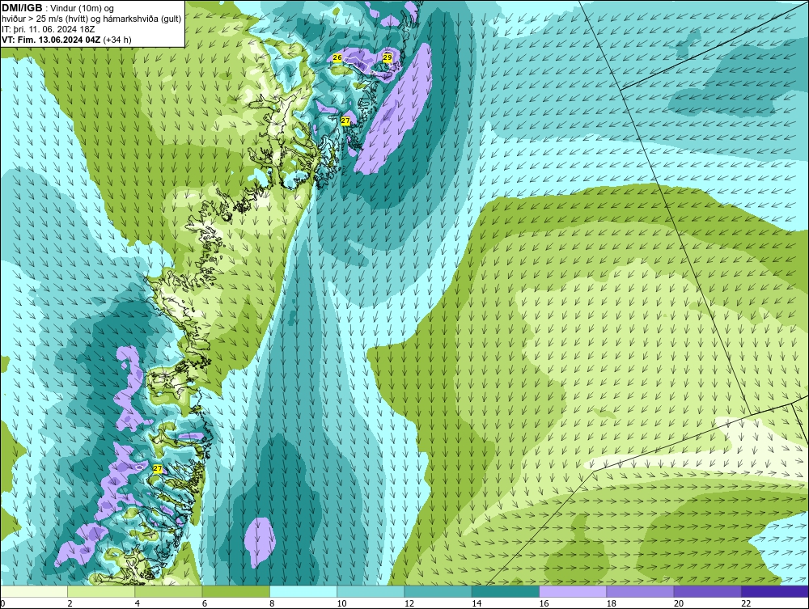Click the legend scale value 0
The image size is (809, 609).
(2, 604)
